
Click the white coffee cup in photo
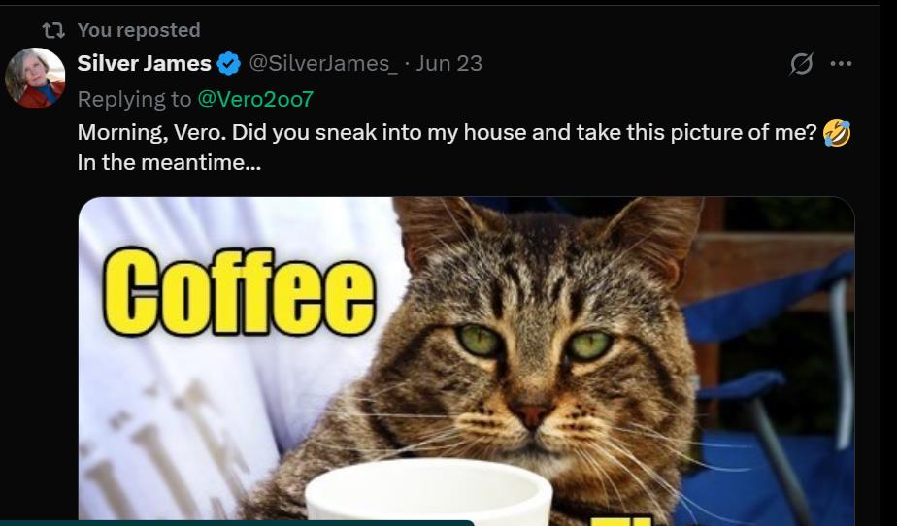[x=429, y=493]
